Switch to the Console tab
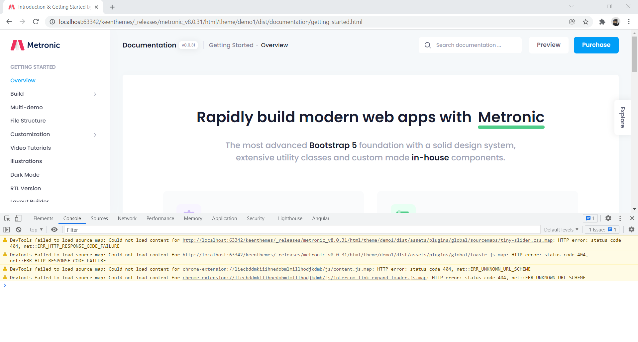 [x=72, y=218]
